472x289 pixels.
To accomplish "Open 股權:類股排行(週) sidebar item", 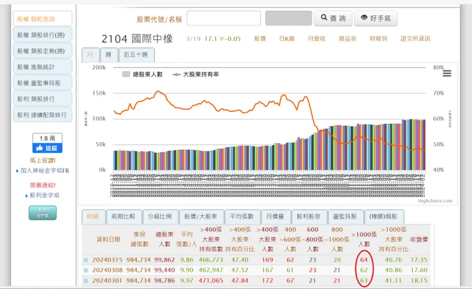I will [x=43, y=35].
